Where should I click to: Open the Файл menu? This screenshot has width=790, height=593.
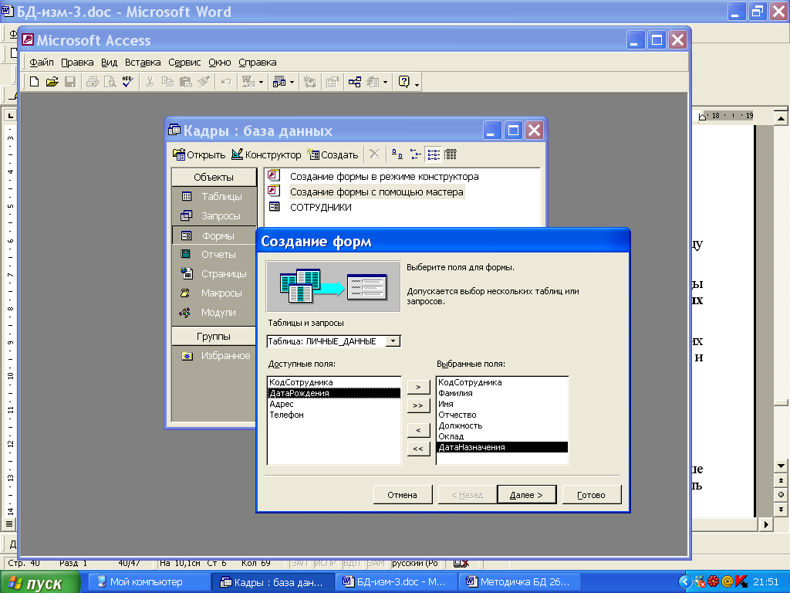(x=42, y=63)
